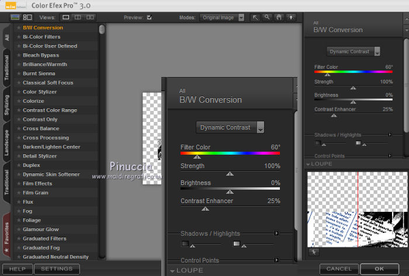Select the Contrast Color Range filter

click(50, 110)
